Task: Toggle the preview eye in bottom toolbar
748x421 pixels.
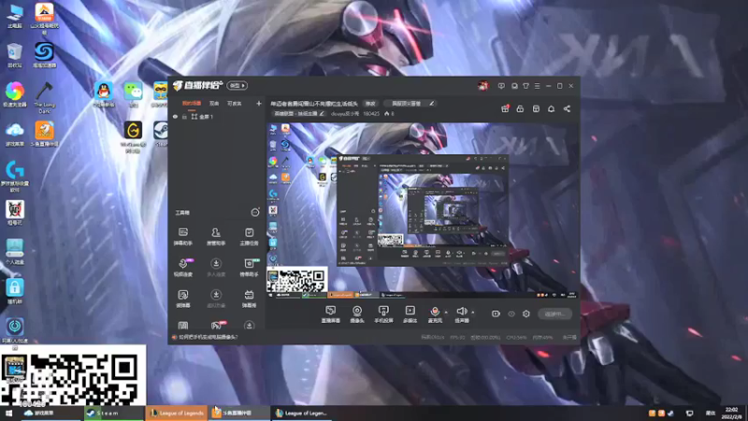Action: (x=511, y=313)
